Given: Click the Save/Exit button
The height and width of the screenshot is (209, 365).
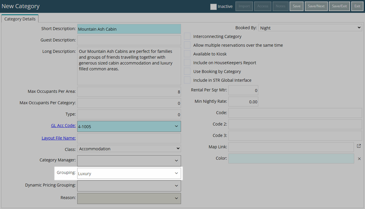Looking at the screenshot, I should (x=340, y=6).
